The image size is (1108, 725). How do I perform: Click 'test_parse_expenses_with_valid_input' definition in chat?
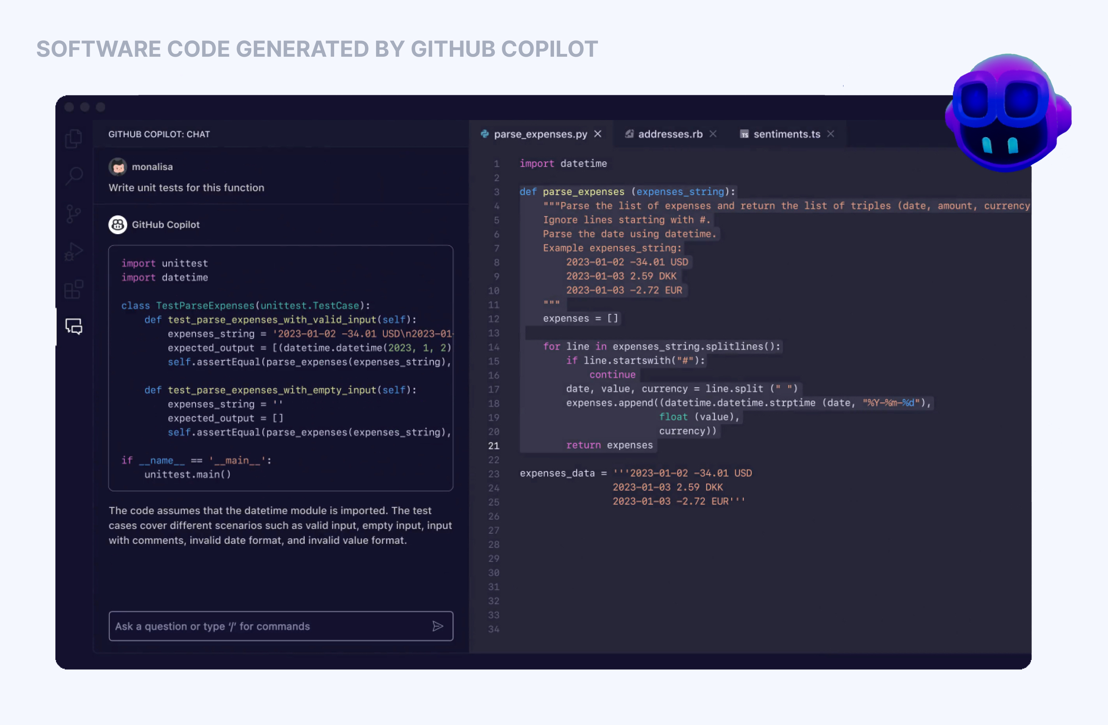pyautogui.click(x=280, y=320)
